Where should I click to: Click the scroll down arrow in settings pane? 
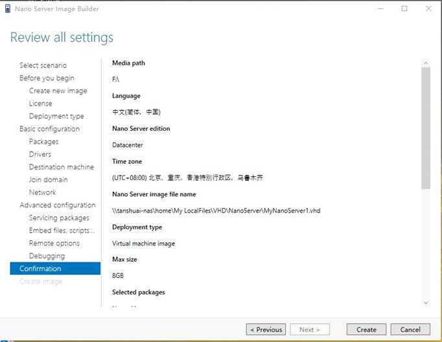pos(426,303)
